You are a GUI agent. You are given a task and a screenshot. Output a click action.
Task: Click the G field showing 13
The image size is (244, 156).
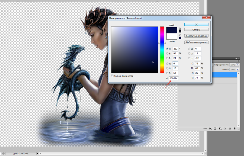175,68
